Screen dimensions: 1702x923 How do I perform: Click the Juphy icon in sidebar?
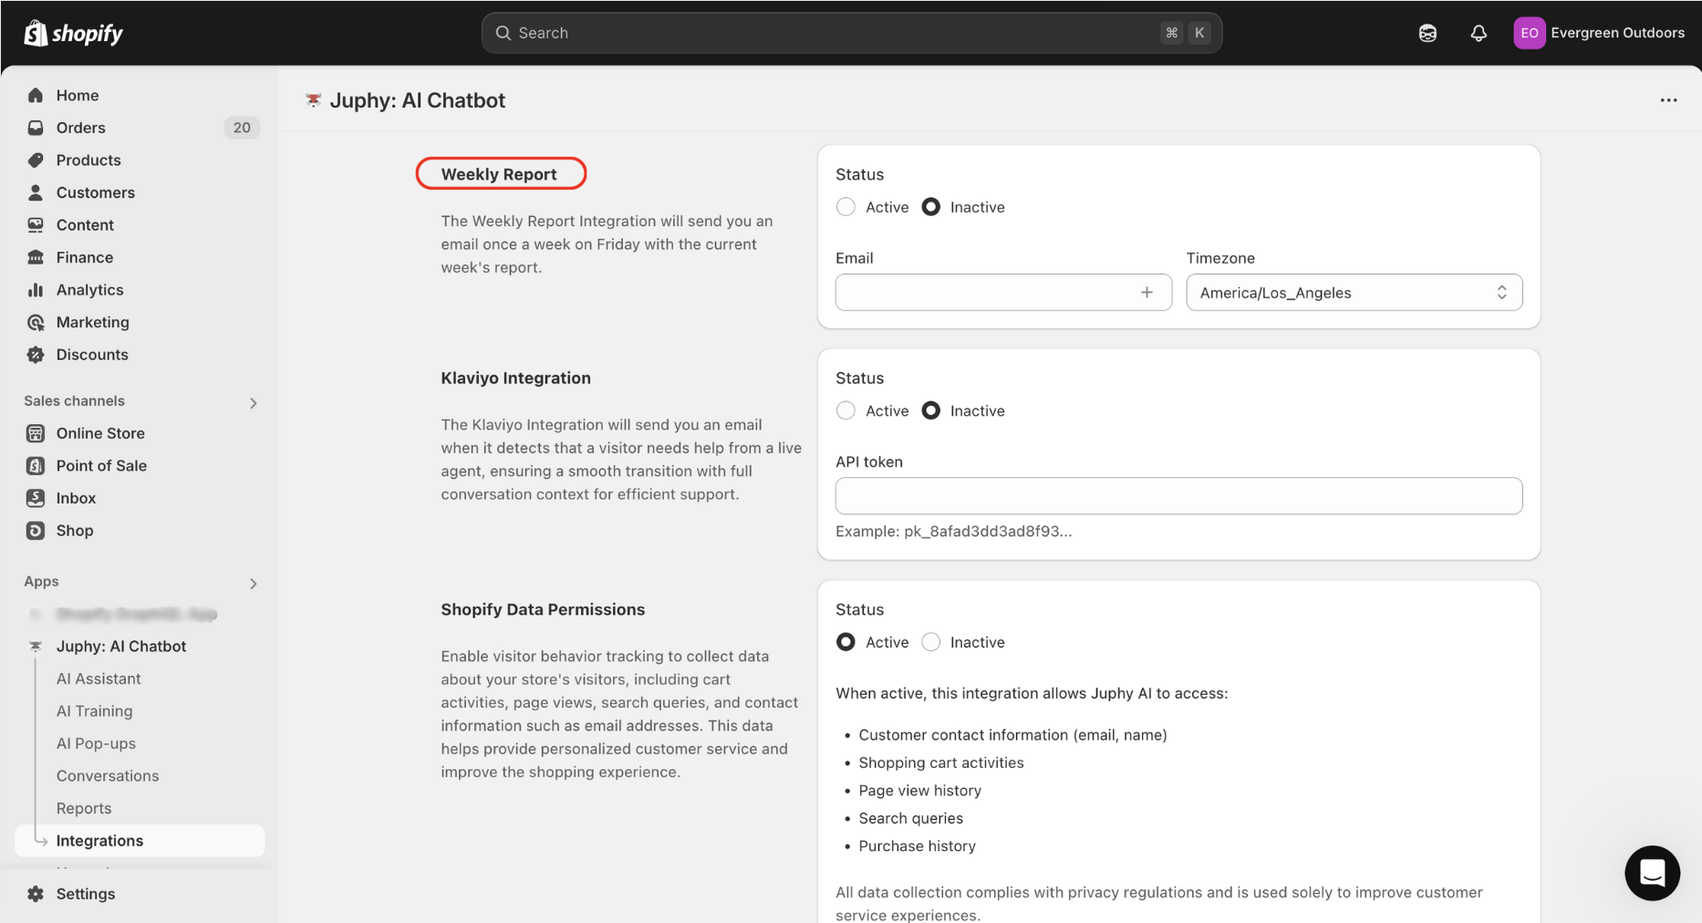tap(36, 646)
